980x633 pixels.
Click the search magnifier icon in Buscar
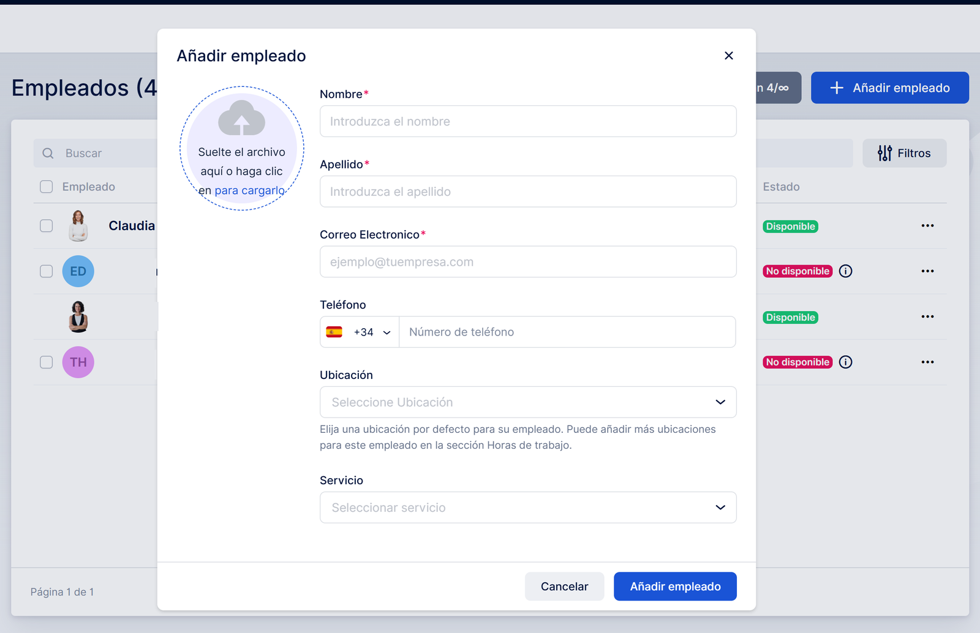[48, 153]
